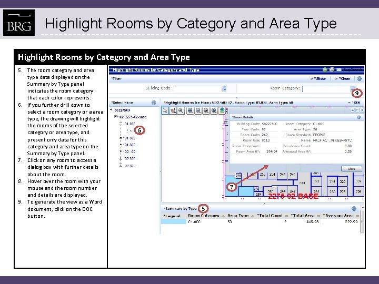Click the email envelope icon in title bar

[339, 69]
